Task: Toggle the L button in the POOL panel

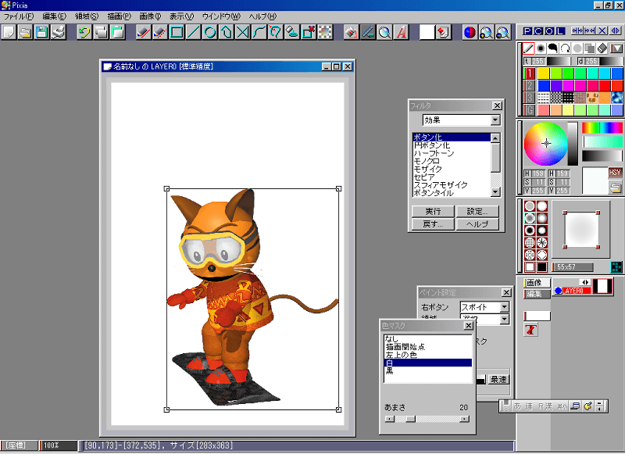Action: 560,31
